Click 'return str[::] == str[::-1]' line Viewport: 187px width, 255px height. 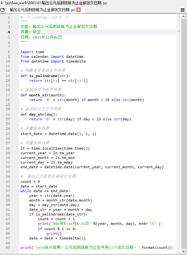(x=58, y=81)
